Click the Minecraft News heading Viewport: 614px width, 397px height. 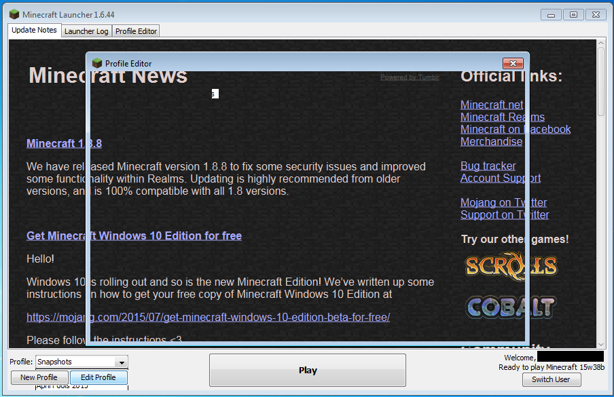pyautogui.click(x=108, y=75)
